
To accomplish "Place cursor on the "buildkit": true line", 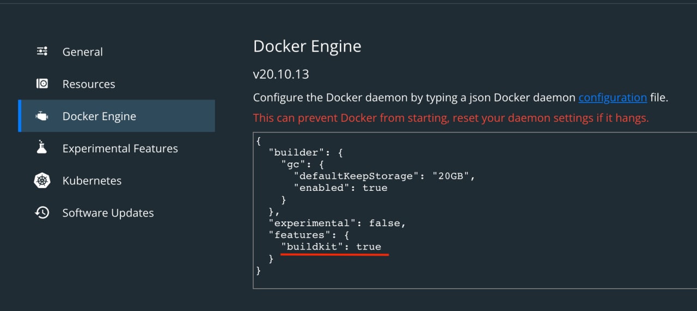I will [331, 247].
